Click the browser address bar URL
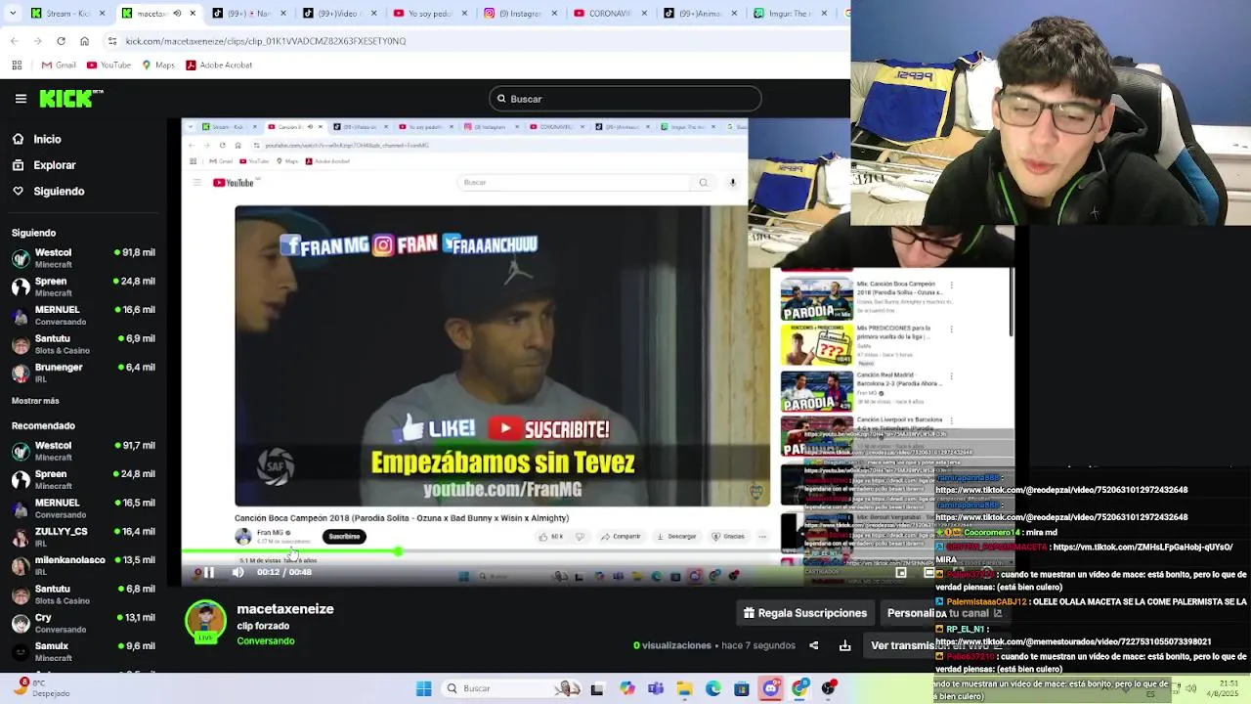 click(266, 41)
